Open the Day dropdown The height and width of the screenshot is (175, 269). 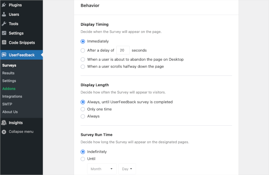(x=127, y=169)
